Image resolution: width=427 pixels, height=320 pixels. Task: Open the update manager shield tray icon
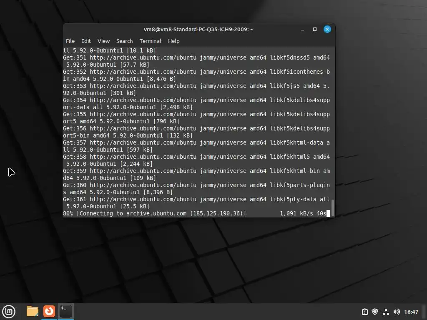(x=375, y=312)
